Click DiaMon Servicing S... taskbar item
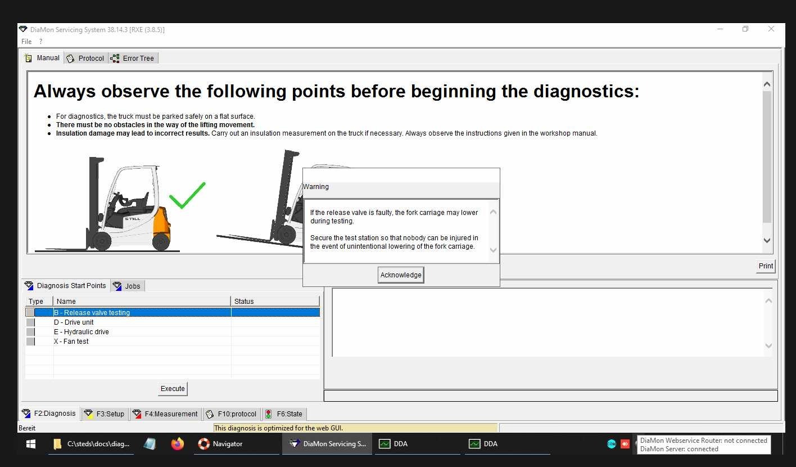This screenshot has height=467, width=796. point(327,444)
